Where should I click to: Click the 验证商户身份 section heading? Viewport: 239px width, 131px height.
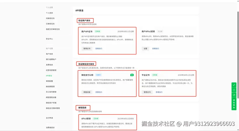click(x=84, y=20)
